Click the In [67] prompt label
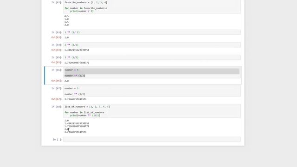Viewport: 297px width, 167px height. (x=57, y=89)
